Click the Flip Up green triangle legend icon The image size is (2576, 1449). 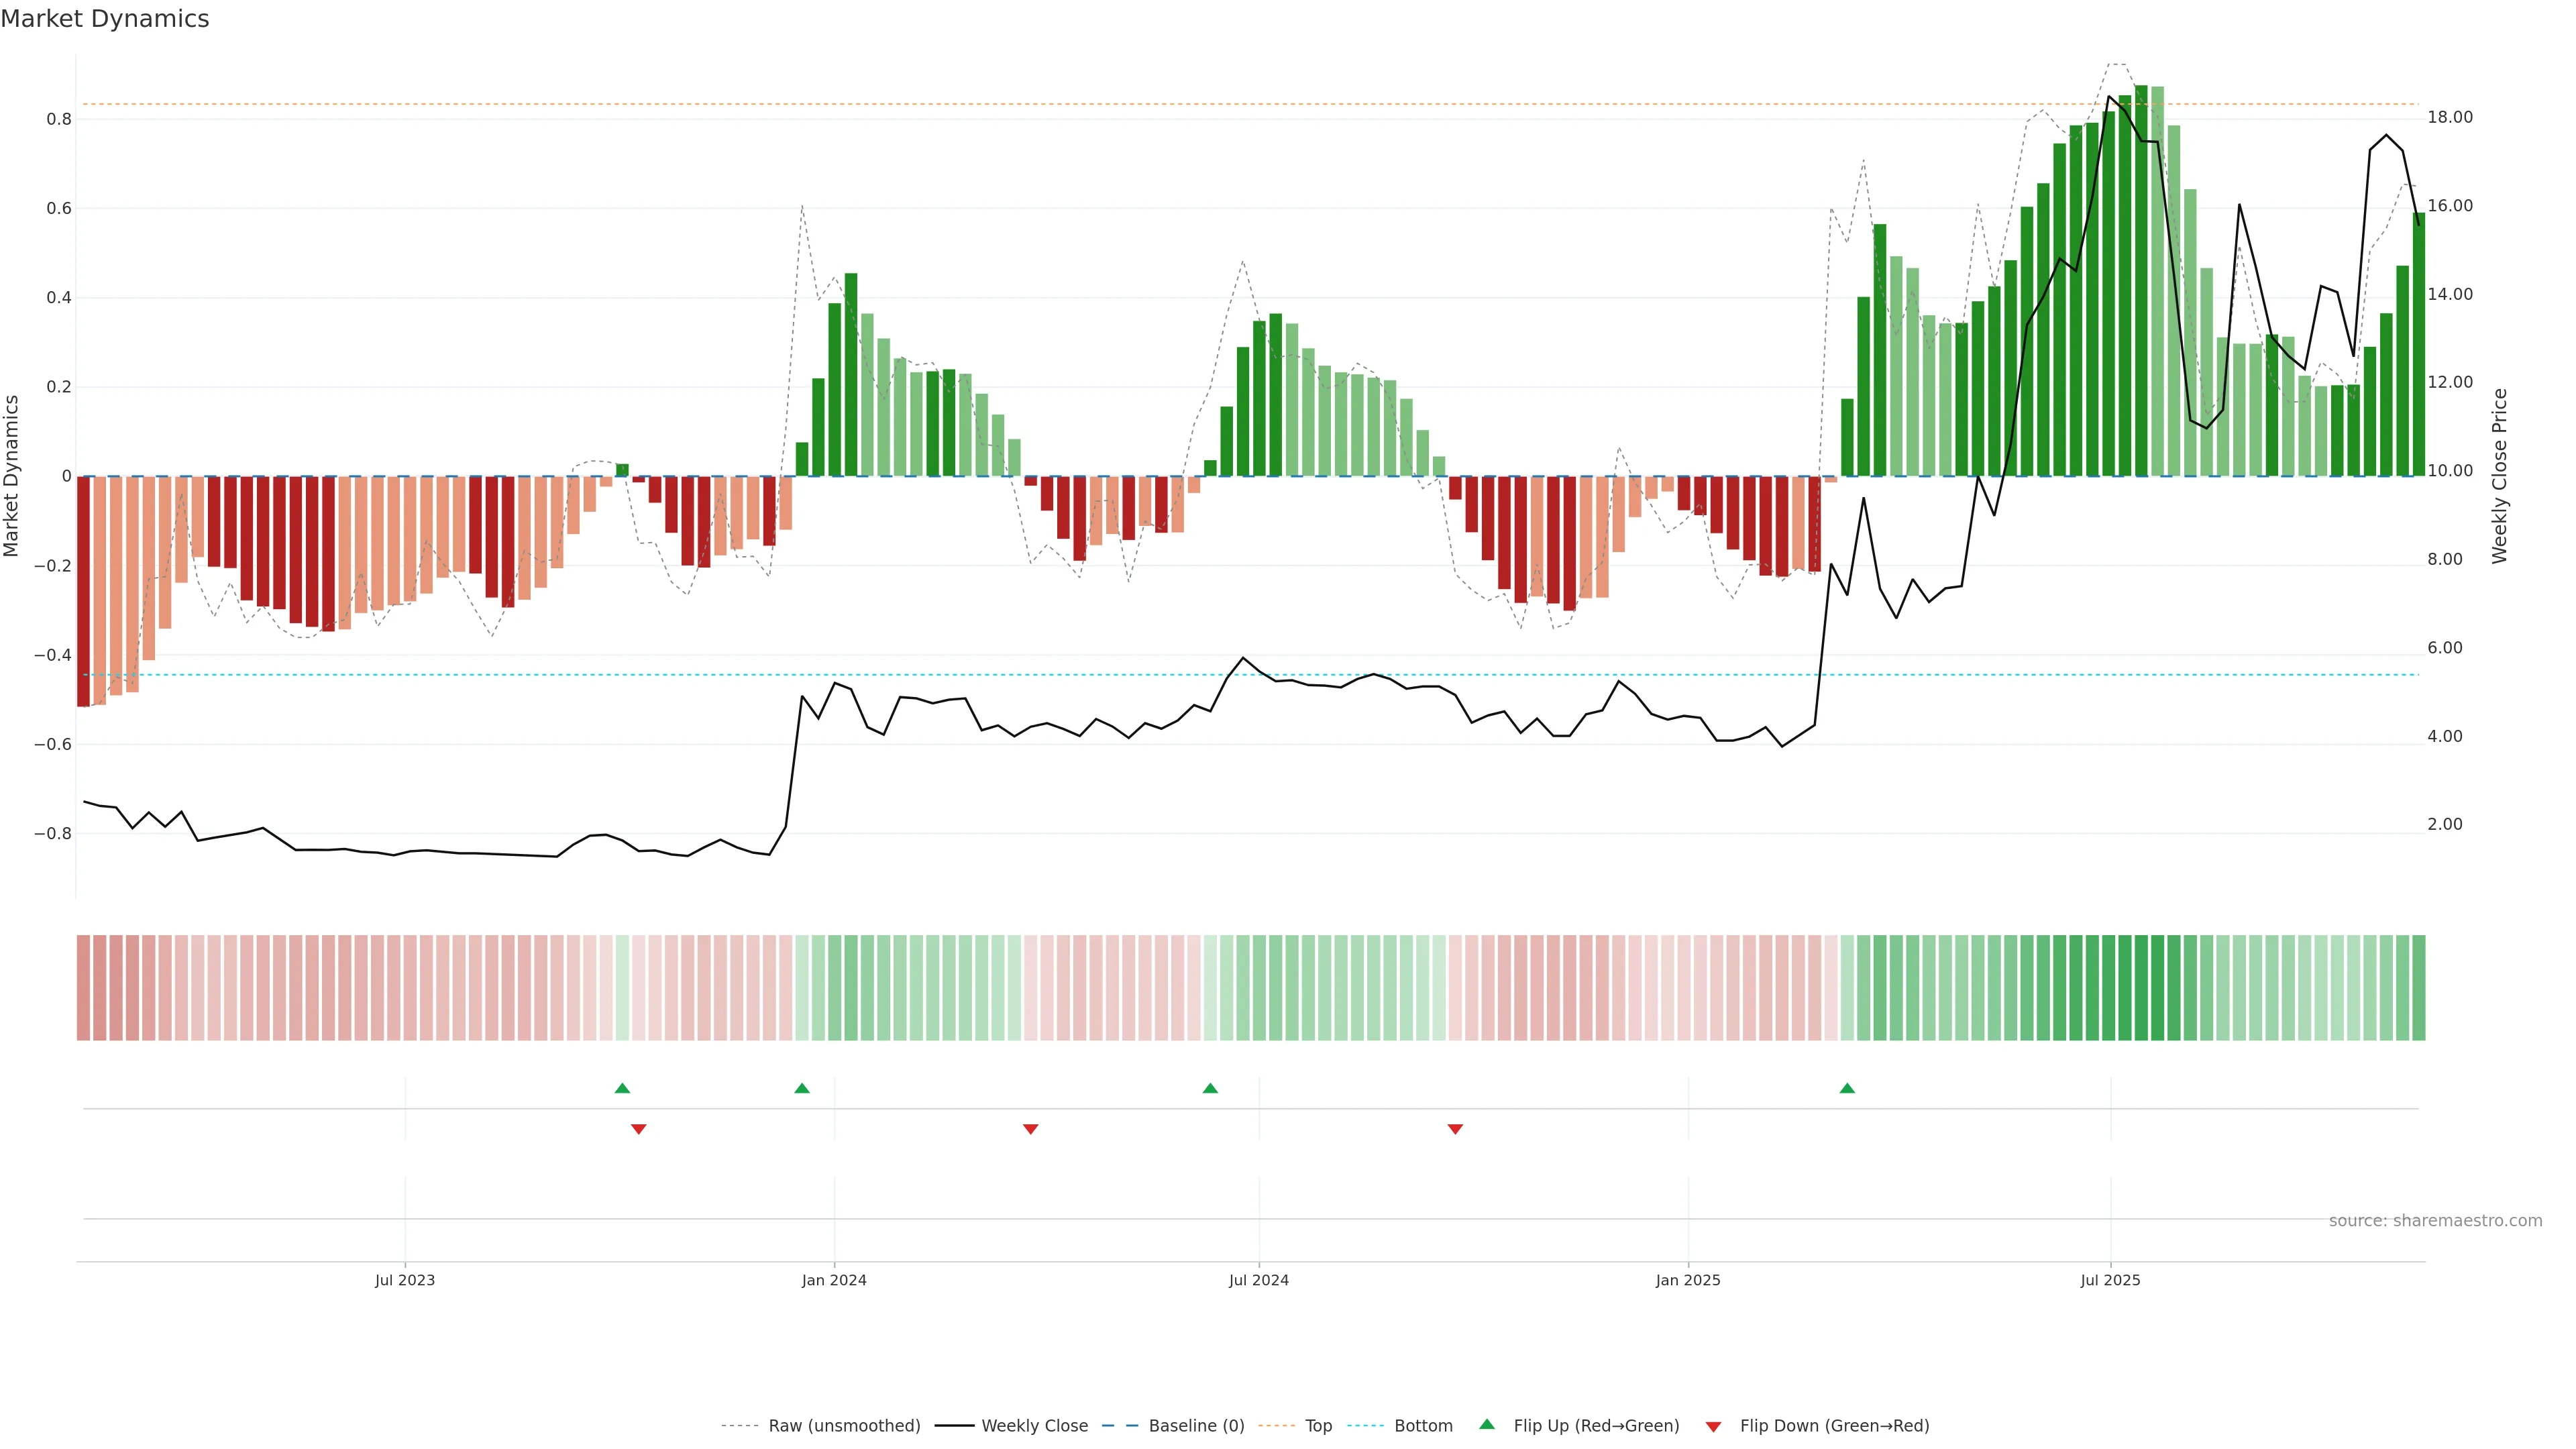pyautogui.click(x=1487, y=1424)
